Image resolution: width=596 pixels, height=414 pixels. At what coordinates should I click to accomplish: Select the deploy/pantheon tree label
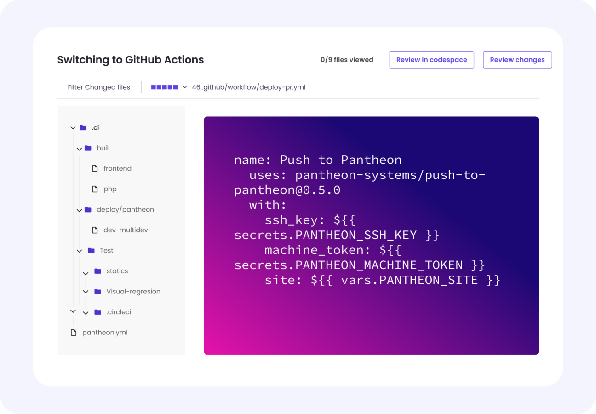pos(125,209)
